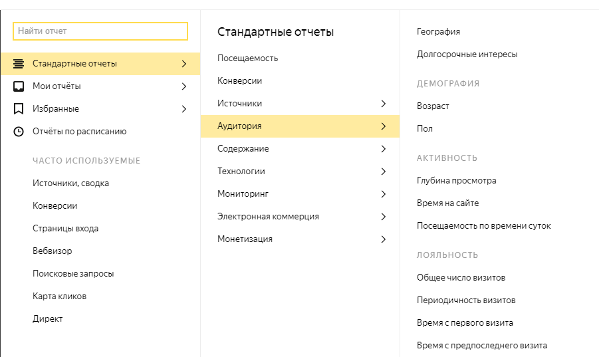Open the Посещаемость report

247,59
